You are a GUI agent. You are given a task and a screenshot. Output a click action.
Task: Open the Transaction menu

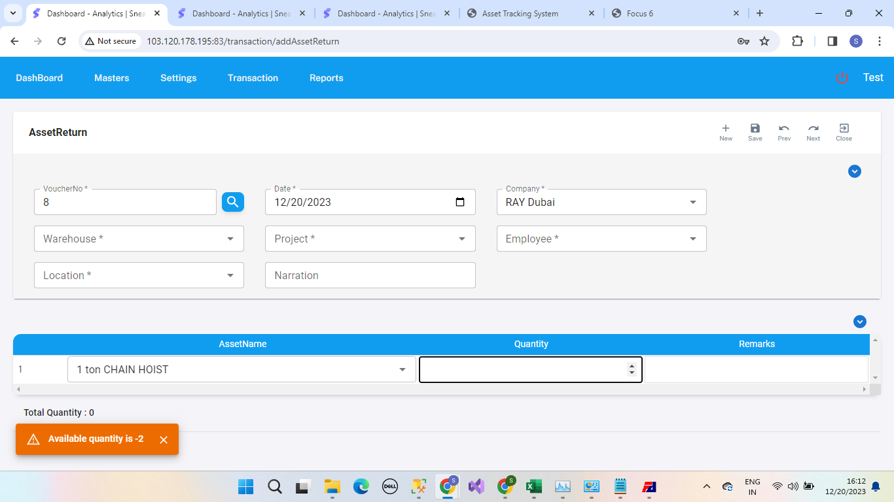tap(253, 78)
